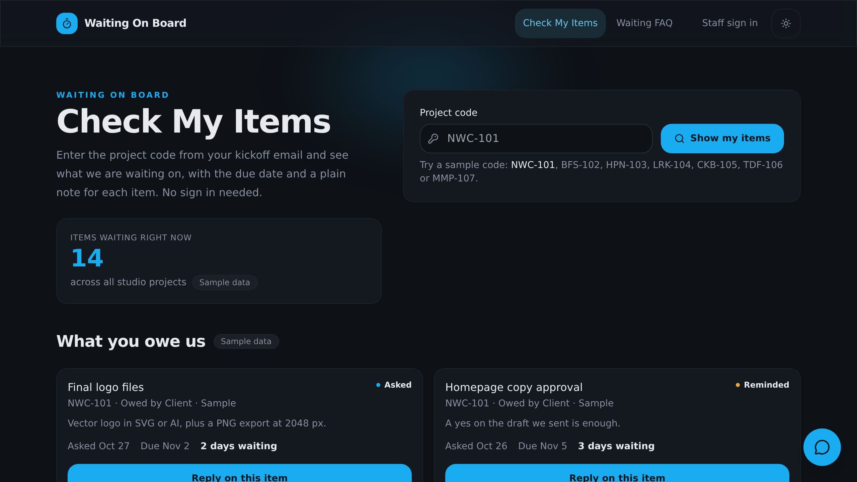Open the chat bubble floating button
Image resolution: width=857 pixels, height=482 pixels.
pyautogui.click(x=822, y=447)
